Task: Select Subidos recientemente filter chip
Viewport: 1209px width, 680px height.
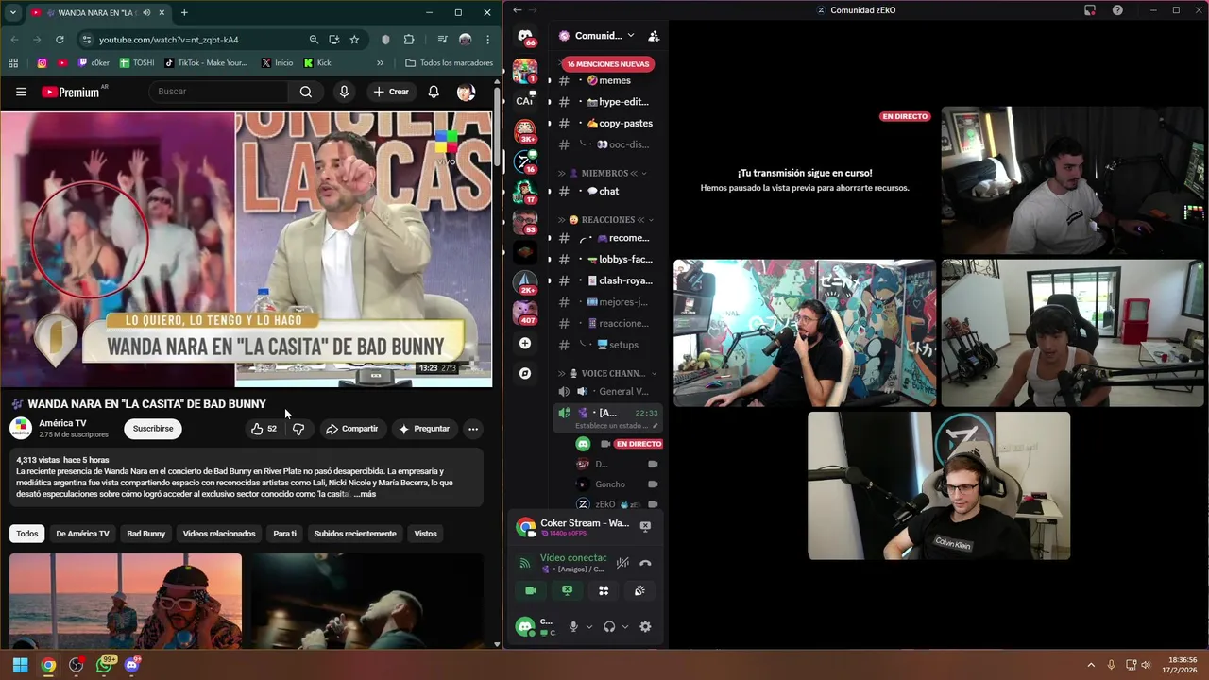Action: [355, 534]
